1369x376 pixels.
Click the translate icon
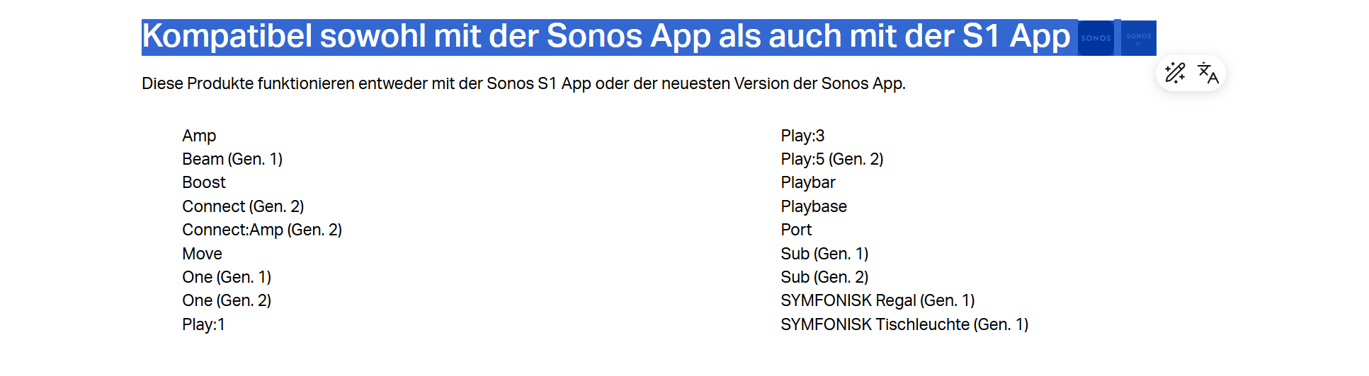point(1208,73)
